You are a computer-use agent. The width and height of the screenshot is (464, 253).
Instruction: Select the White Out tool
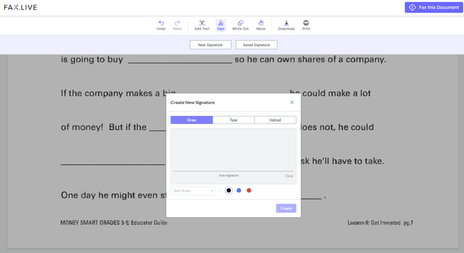(240, 25)
